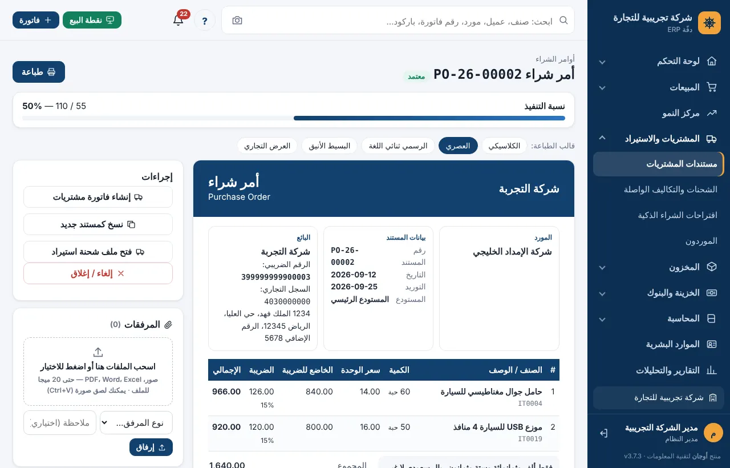Viewport: 730px width, 468px height.
Task: Click the إرفاق attach button
Action: 151,447
